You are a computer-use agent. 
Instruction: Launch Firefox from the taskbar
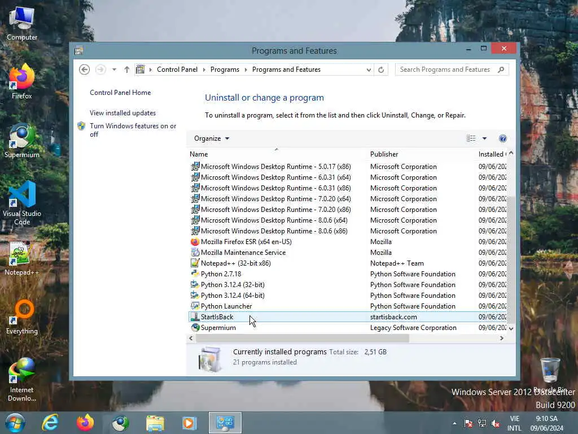tap(85, 423)
